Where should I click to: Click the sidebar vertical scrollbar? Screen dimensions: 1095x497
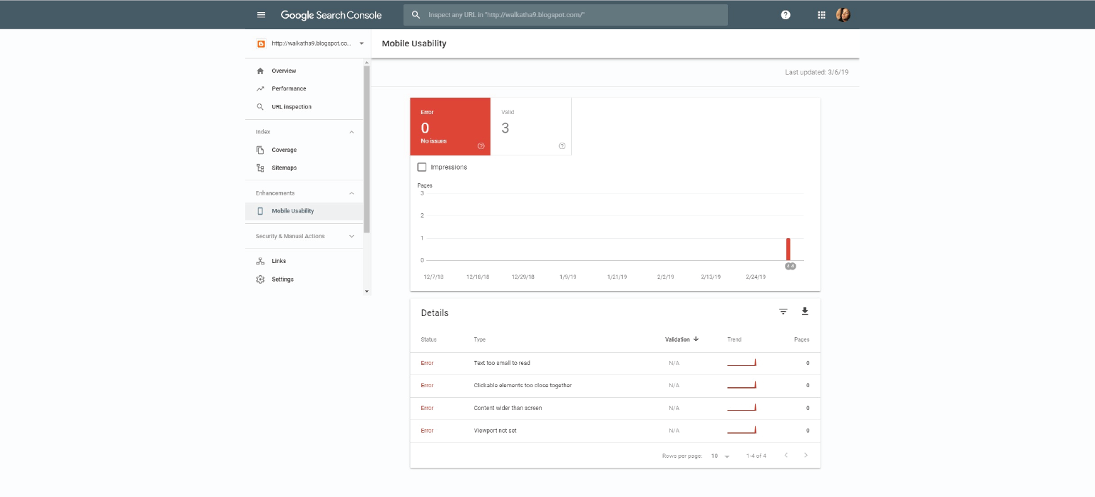(367, 149)
